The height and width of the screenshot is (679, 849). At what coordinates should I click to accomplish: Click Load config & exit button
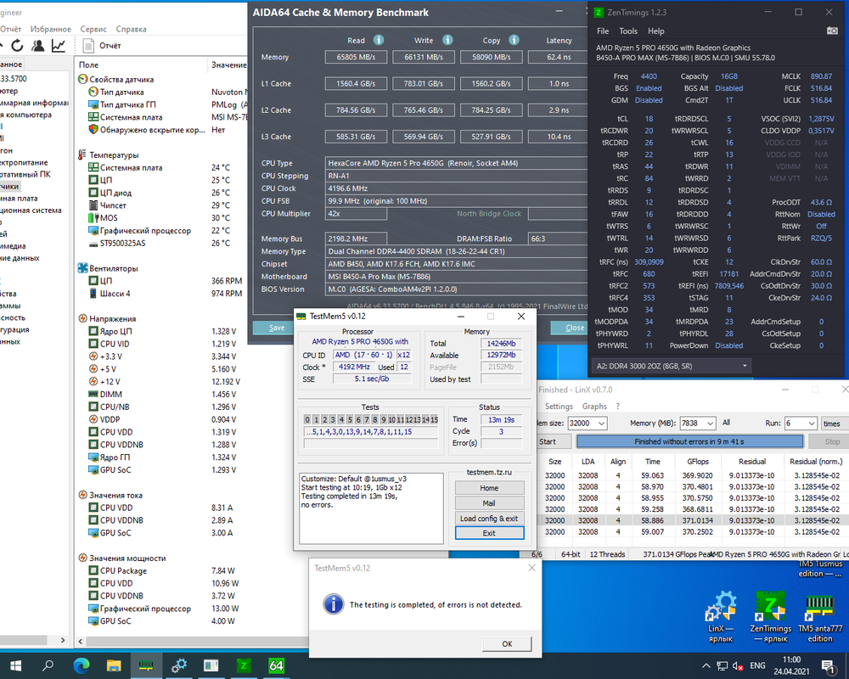[490, 519]
